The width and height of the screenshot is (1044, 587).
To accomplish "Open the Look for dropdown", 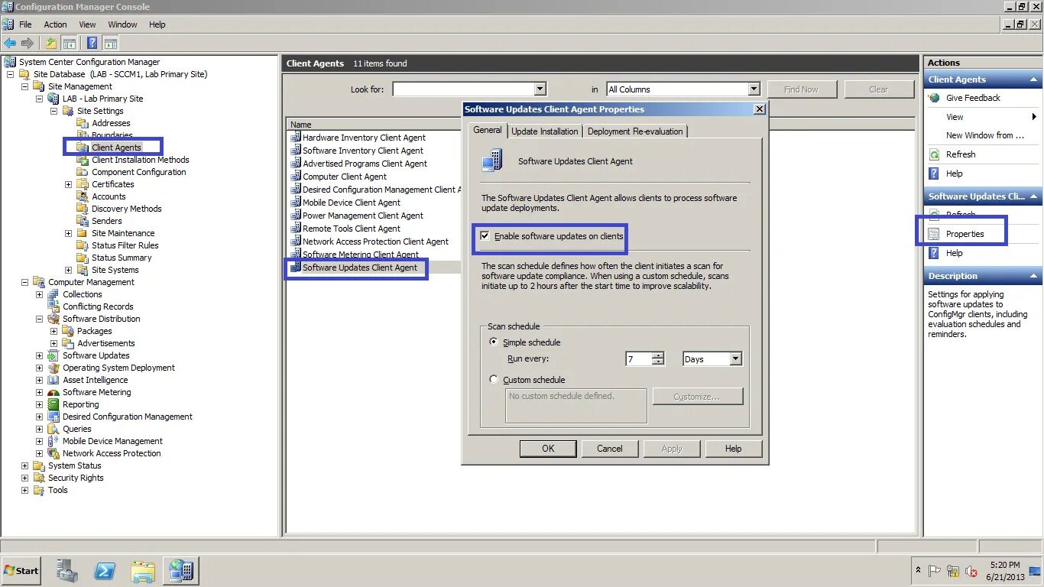I will tap(540, 89).
